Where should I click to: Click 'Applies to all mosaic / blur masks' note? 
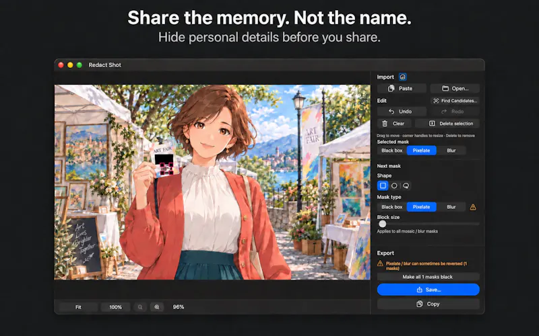click(408, 231)
